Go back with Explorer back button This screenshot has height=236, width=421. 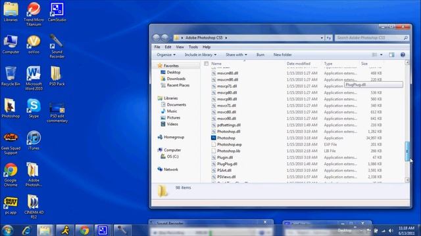[x=157, y=38]
